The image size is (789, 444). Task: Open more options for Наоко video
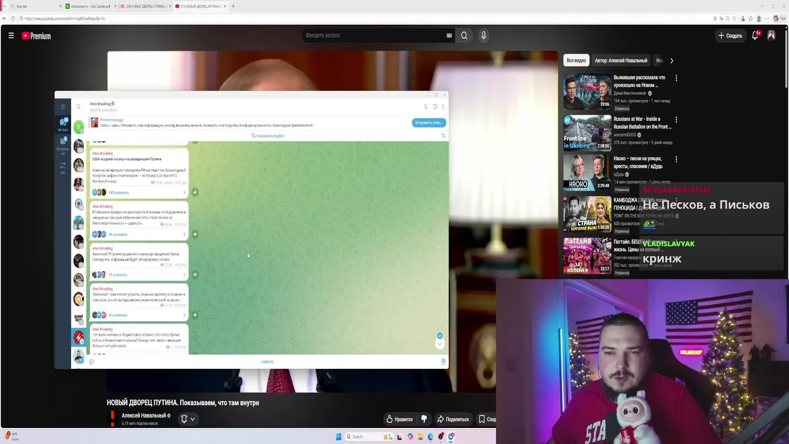click(x=676, y=159)
